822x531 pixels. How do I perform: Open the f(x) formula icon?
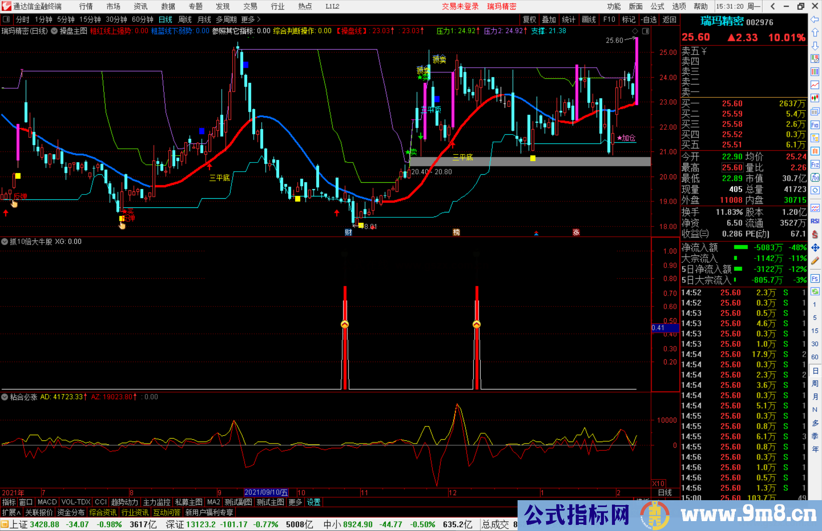click(x=815, y=177)
